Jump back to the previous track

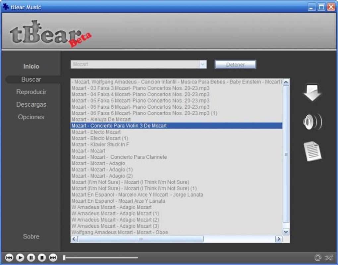pyautogui.click(x=9, y=257)
